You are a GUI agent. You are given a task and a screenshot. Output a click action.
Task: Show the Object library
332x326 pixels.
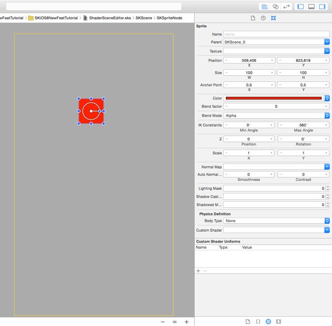(x=268, y=322)
